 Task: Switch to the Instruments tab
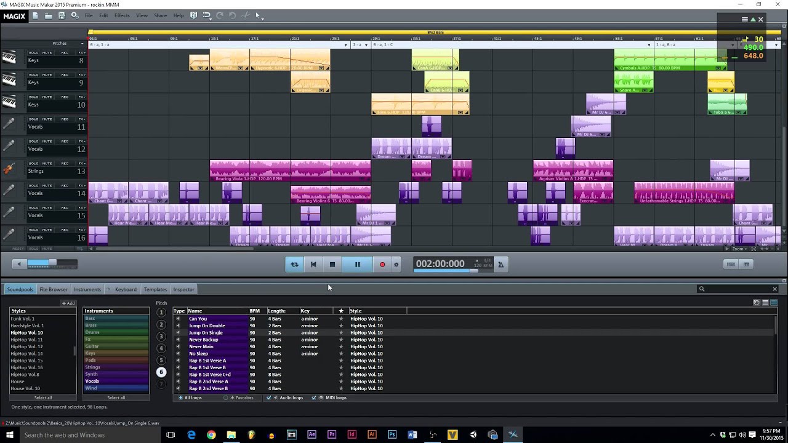click(87, 289)
